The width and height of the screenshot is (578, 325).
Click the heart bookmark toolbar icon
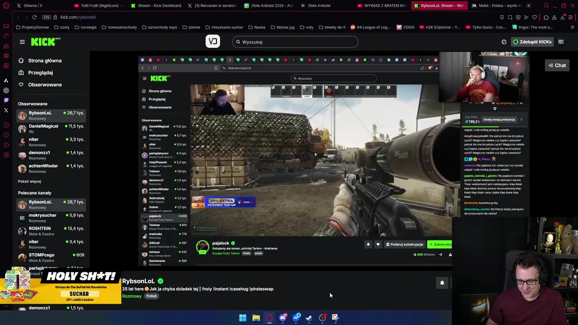(535, 17)
